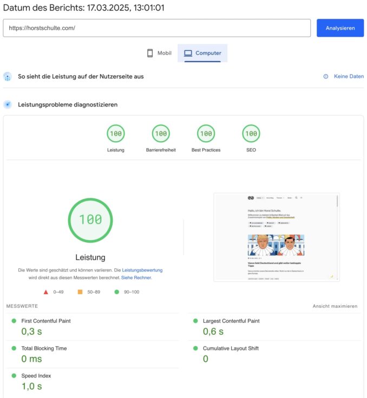367x398 pixels.
Task: Click the 0,3 s First Contentful Paint value
Action: 31,331
